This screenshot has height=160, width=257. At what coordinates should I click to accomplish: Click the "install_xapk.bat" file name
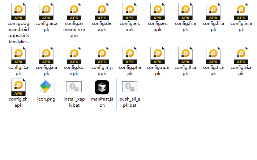tap(74, 102)
